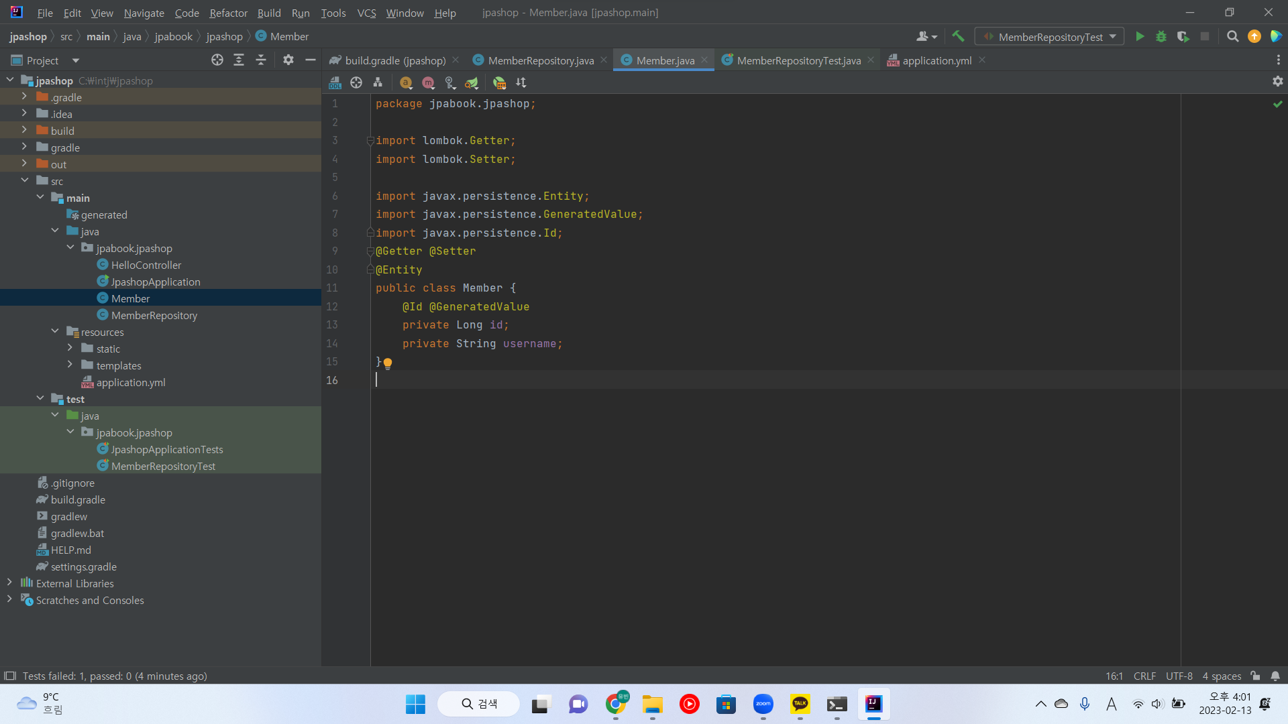1288x724 pixels.
Task: Toggle read-only lock icon in status bar
Action: pos(1255,676)
